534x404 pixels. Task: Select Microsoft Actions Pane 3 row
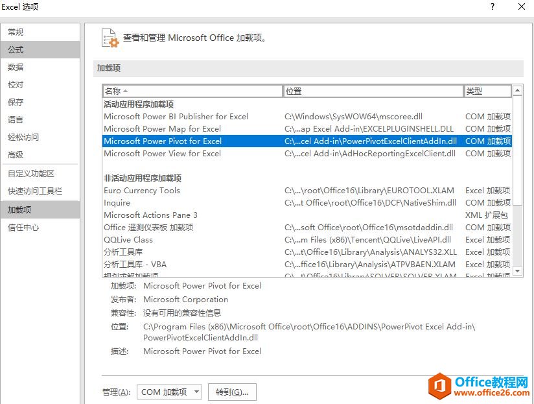point(307,215)
